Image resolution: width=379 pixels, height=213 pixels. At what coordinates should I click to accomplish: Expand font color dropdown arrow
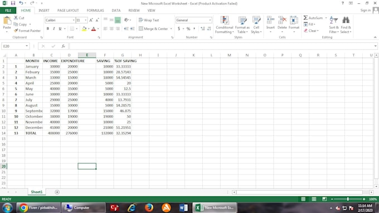click(x=98, y=29)
